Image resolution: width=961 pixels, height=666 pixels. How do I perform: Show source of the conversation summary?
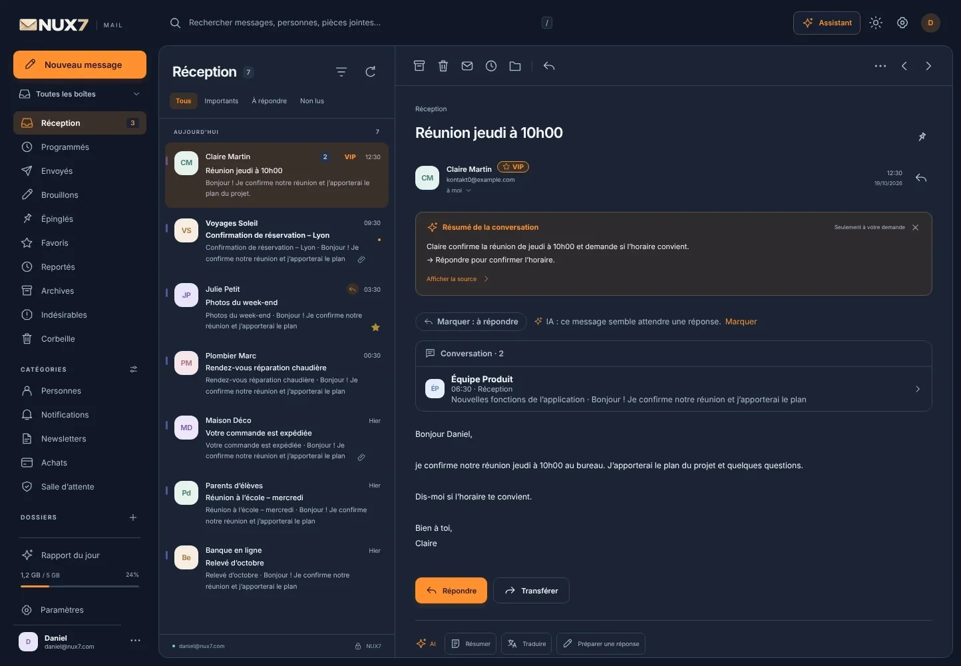458,279
